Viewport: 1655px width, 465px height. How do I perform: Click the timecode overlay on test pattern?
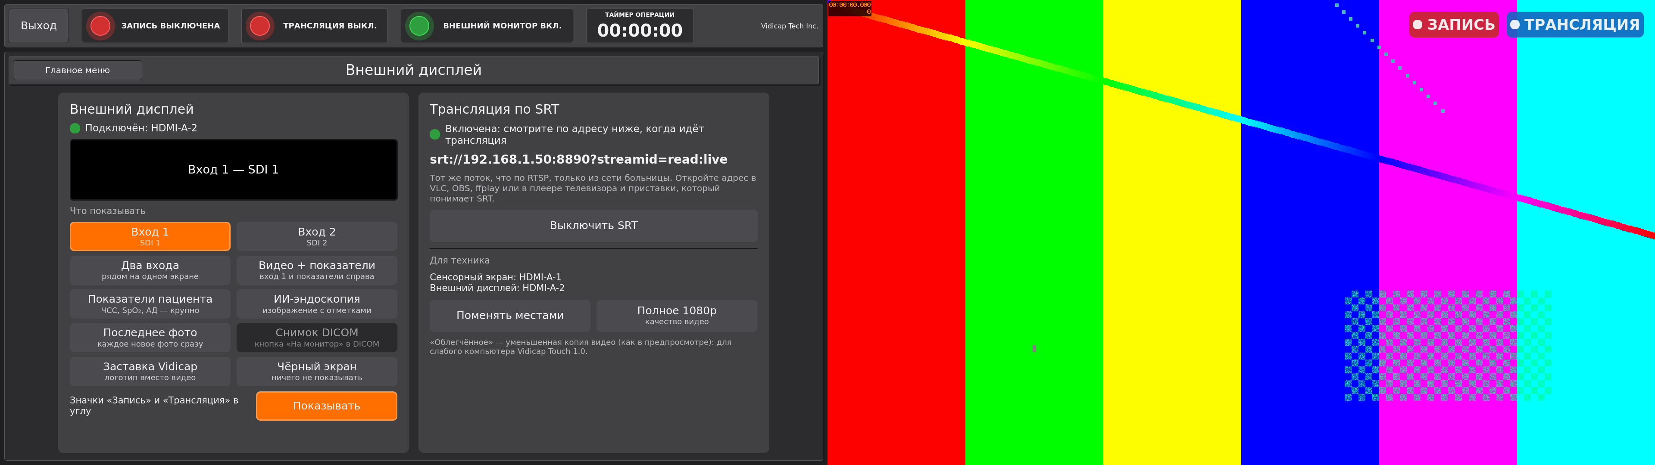[849, 8]
